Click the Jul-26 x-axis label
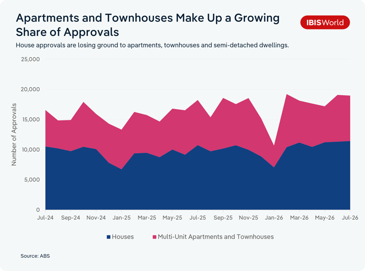The image size is (365, 271). coord(350,218)
